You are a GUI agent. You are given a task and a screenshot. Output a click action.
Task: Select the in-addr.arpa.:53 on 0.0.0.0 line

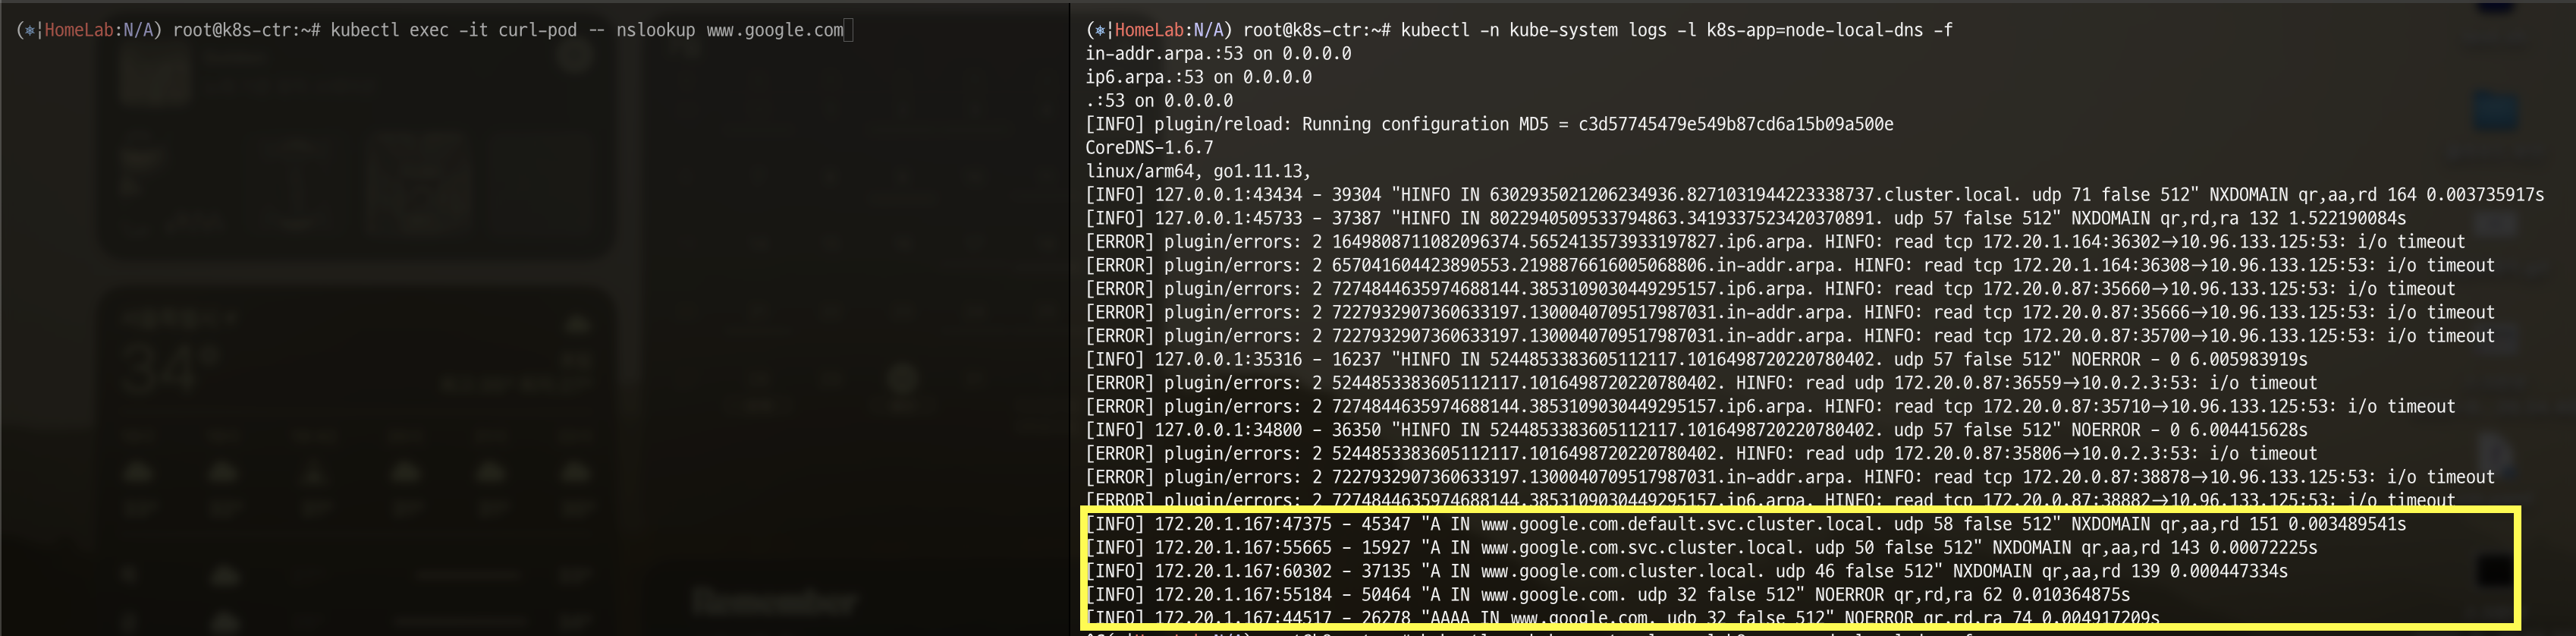click(1218, 54)
